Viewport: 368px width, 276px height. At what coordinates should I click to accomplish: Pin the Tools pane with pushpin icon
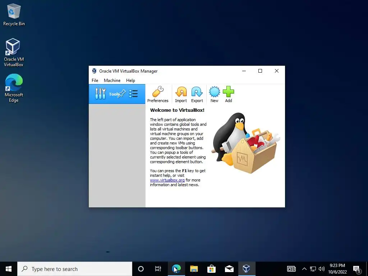tap(122, 94)
